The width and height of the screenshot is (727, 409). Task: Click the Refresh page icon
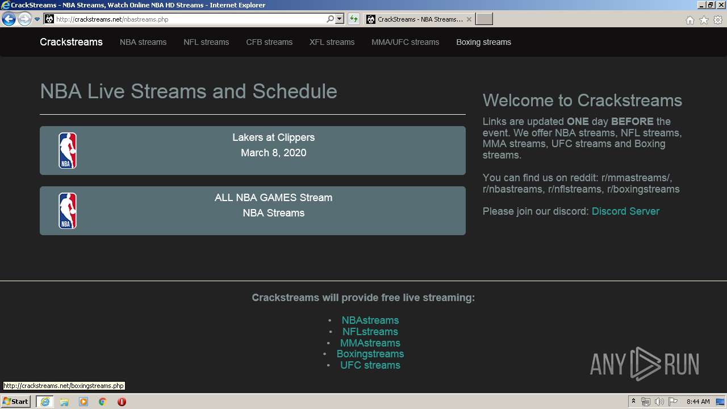(x=354, y=19)
